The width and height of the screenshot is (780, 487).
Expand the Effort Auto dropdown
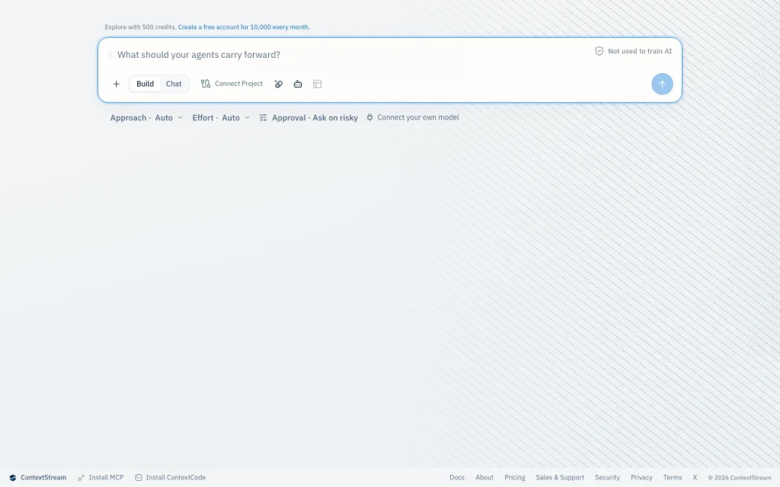point(222,118)
